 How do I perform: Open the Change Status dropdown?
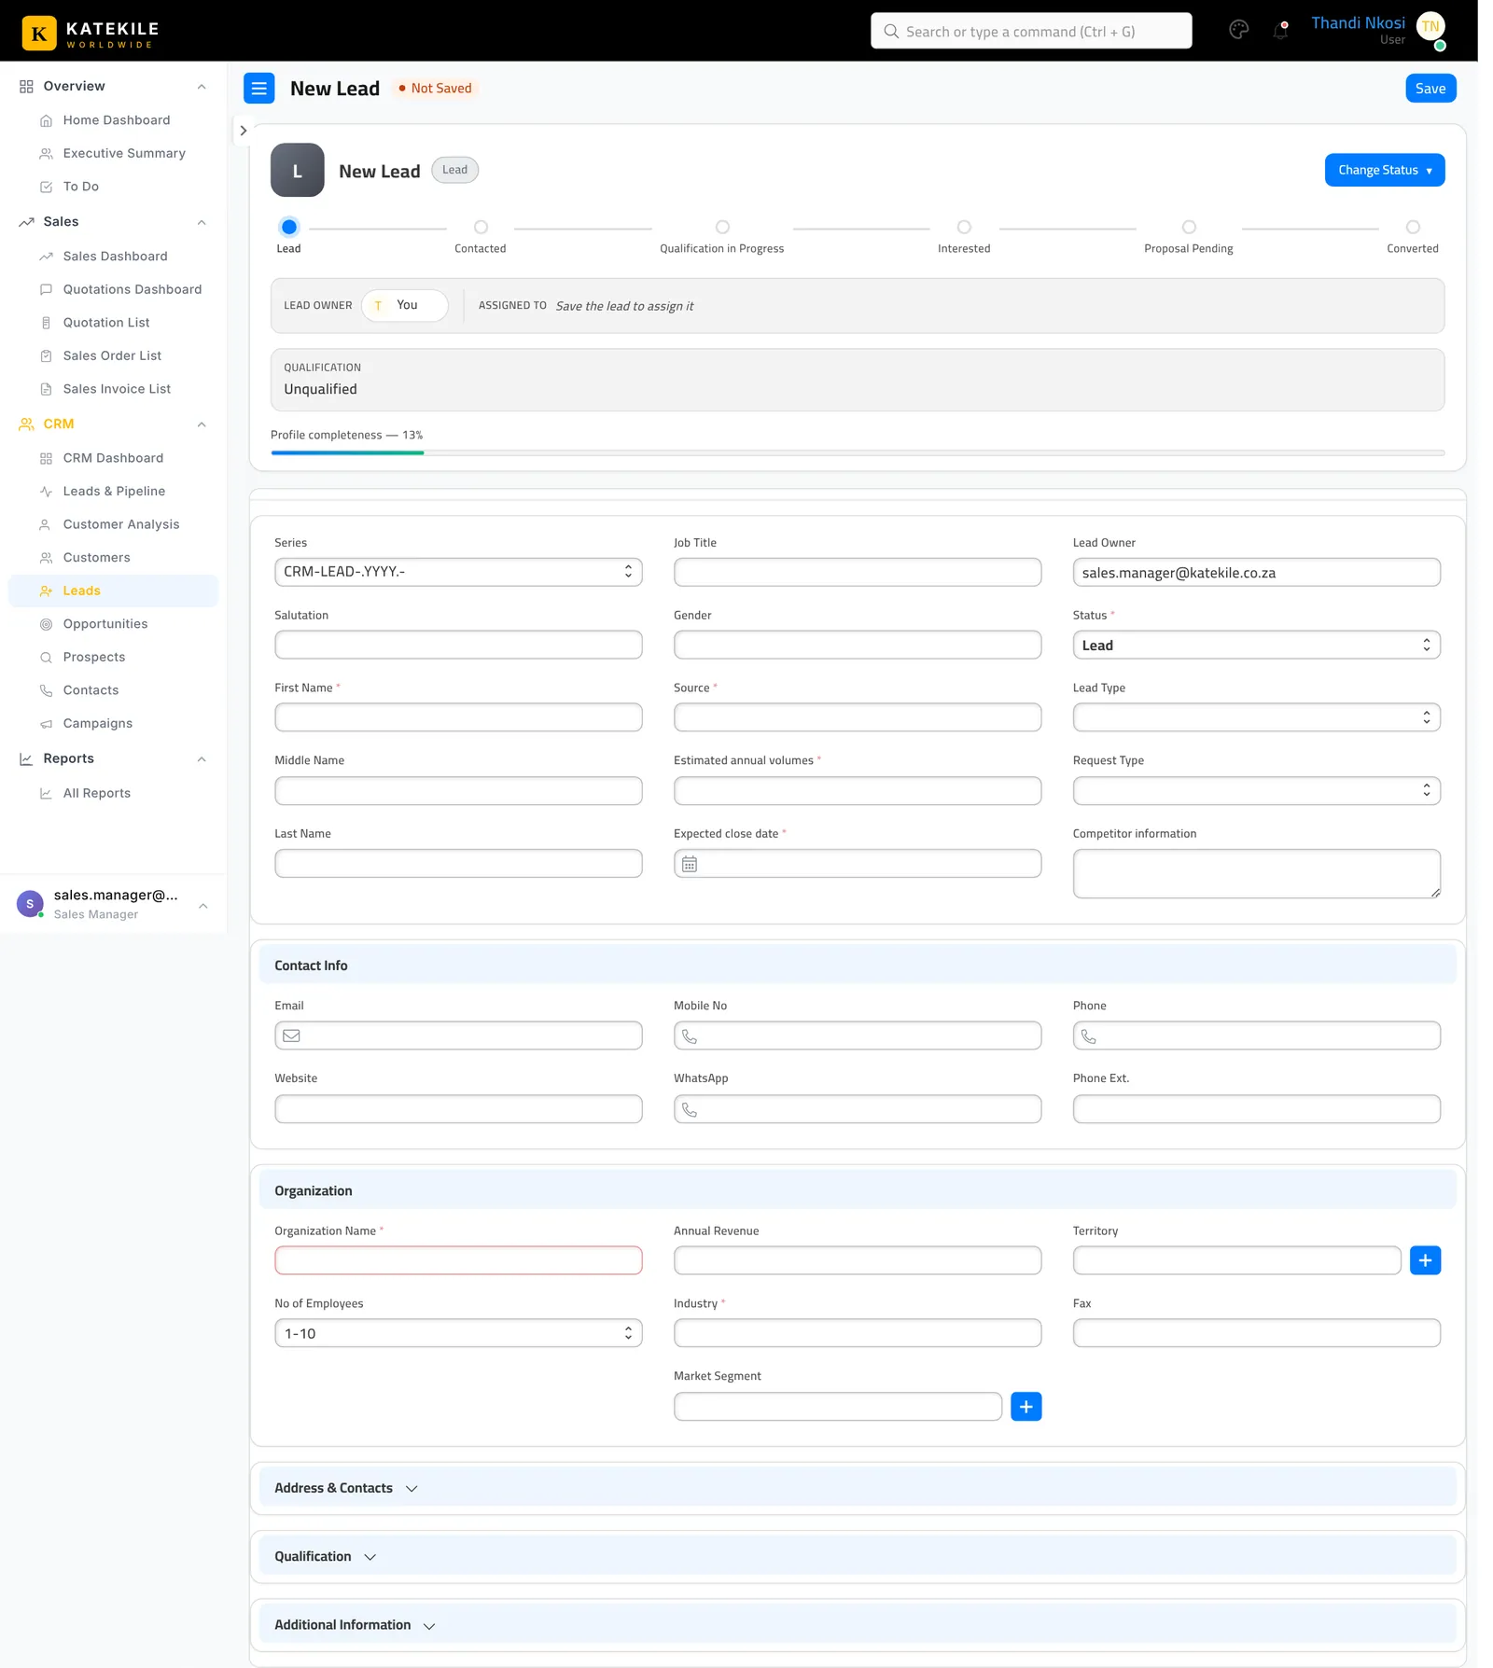point(1385,170)
